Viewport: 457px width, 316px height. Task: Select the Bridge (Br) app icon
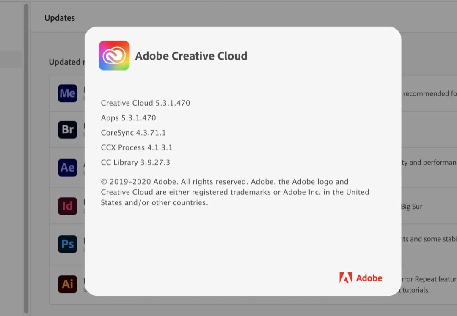[x=67, y=130]
